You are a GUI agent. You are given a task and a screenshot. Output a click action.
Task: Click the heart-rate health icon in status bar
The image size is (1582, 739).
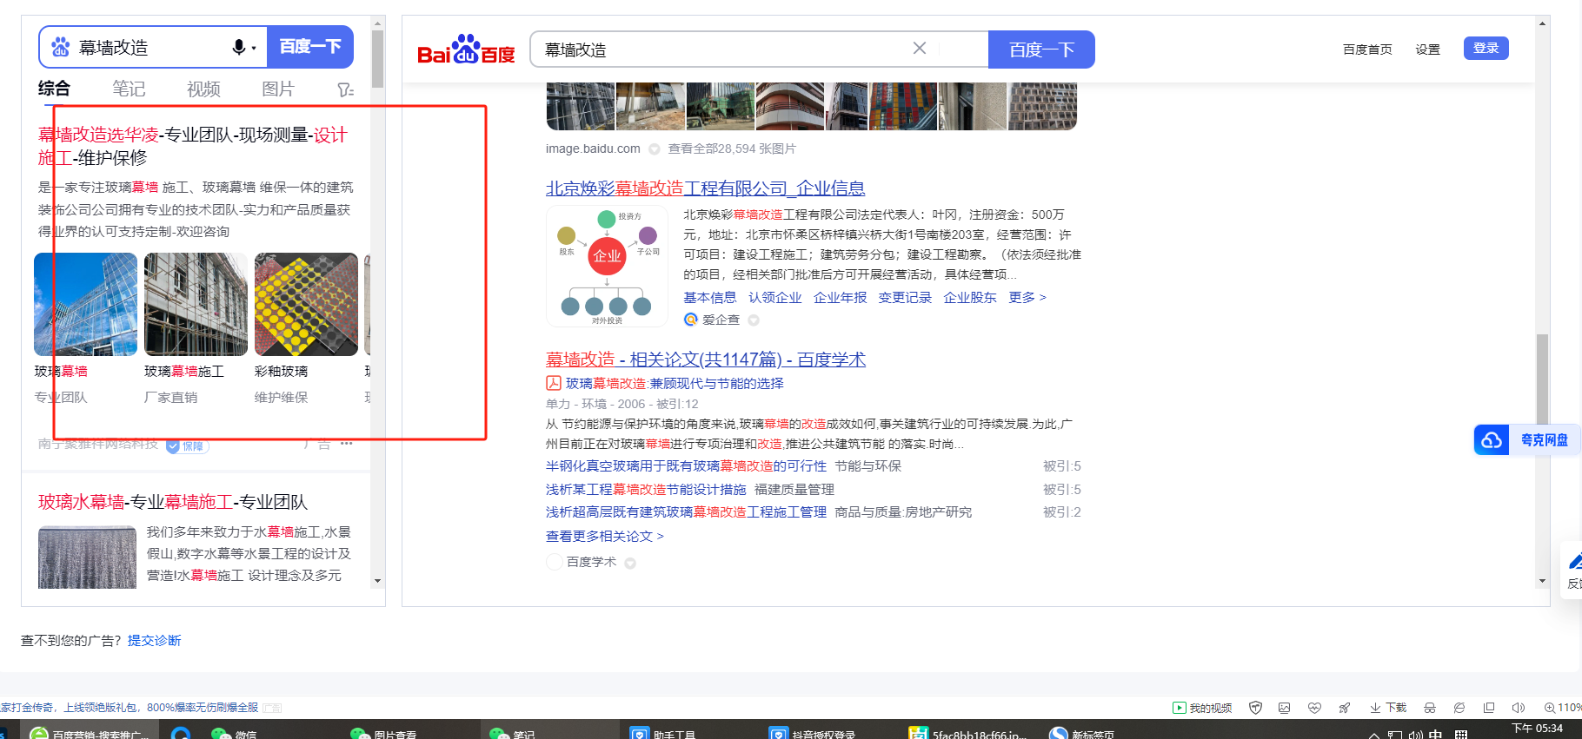point(1314,708)
